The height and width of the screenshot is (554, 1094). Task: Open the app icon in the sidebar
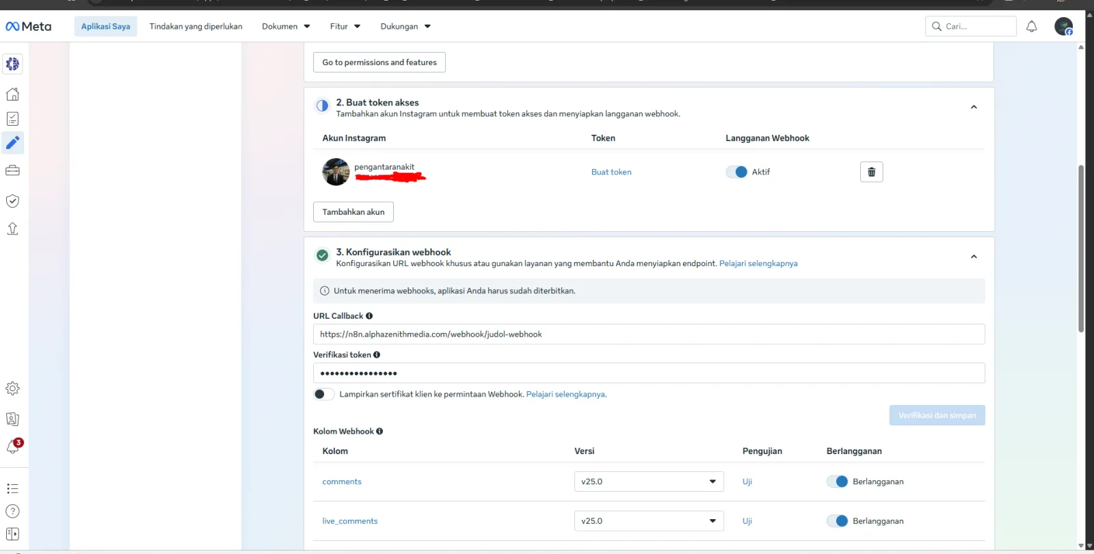[12, 64]
